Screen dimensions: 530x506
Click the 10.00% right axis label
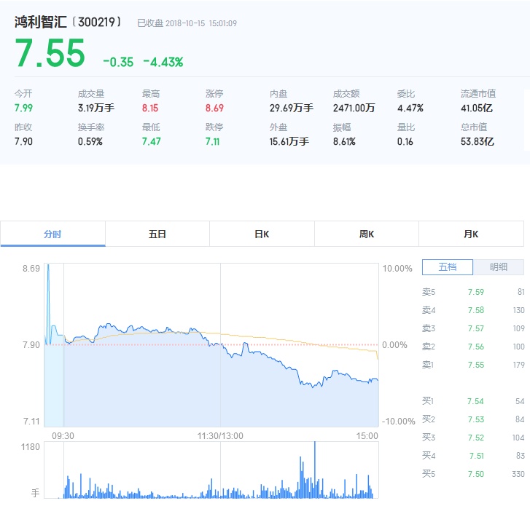coord(397,269)
